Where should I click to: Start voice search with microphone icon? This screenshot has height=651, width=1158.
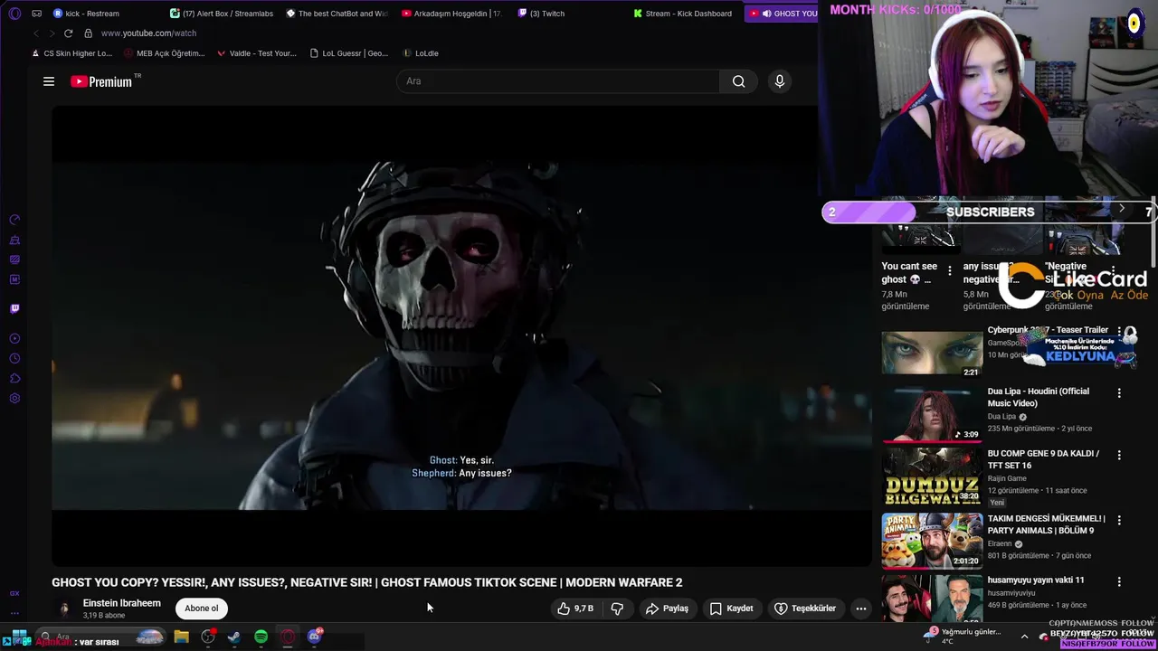[779, 81]
